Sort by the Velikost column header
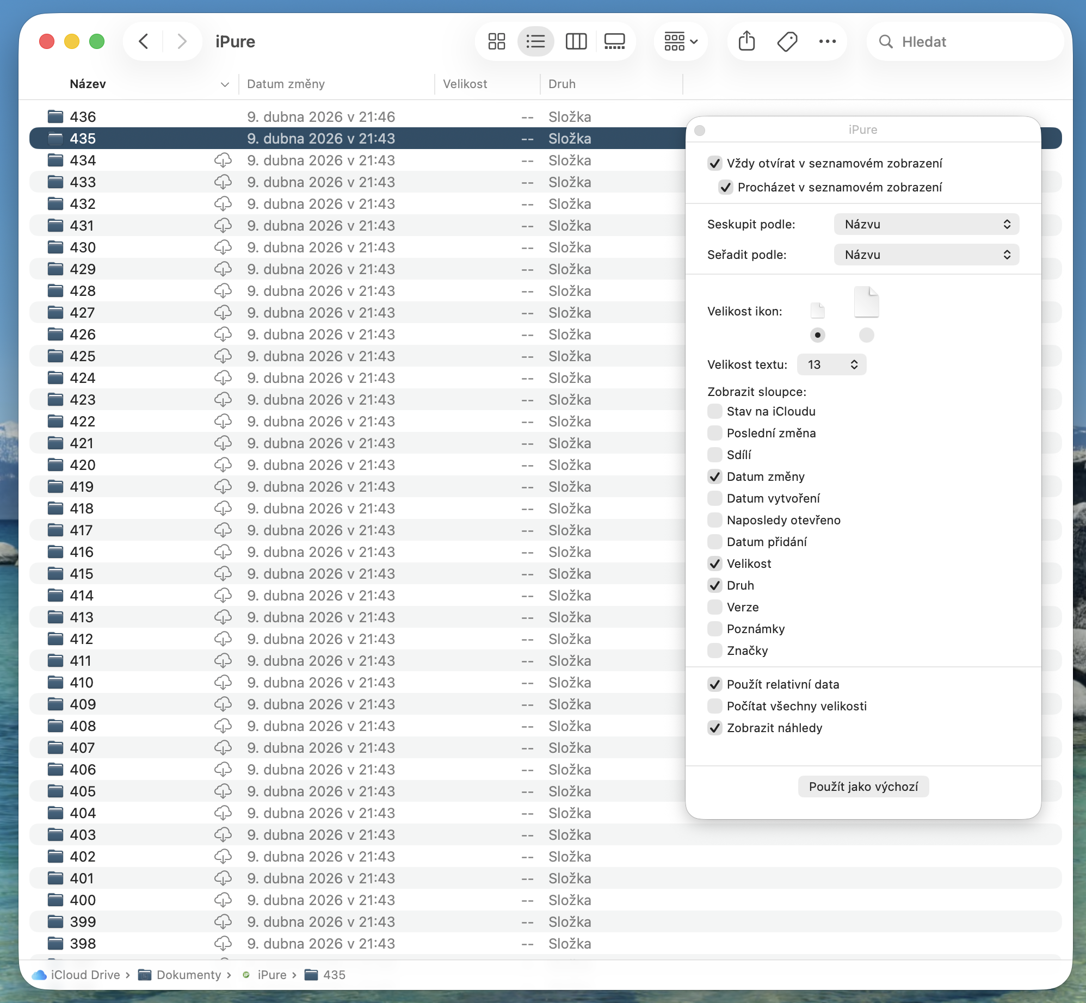Viewport: 1086px width, 1003px height. point(465,84)
